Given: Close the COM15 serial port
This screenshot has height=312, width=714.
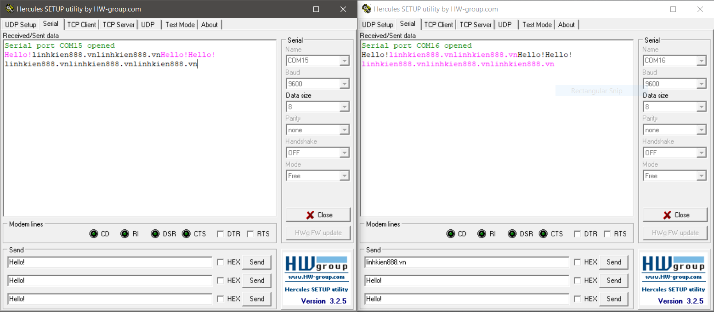Looking at the screenshot, I should pyautogui.click(x=318, y=215).
